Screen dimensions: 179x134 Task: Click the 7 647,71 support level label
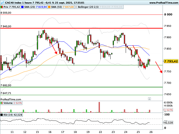[x=6, y=93]
